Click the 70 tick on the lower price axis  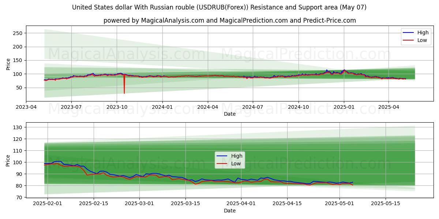click(20, 197)
